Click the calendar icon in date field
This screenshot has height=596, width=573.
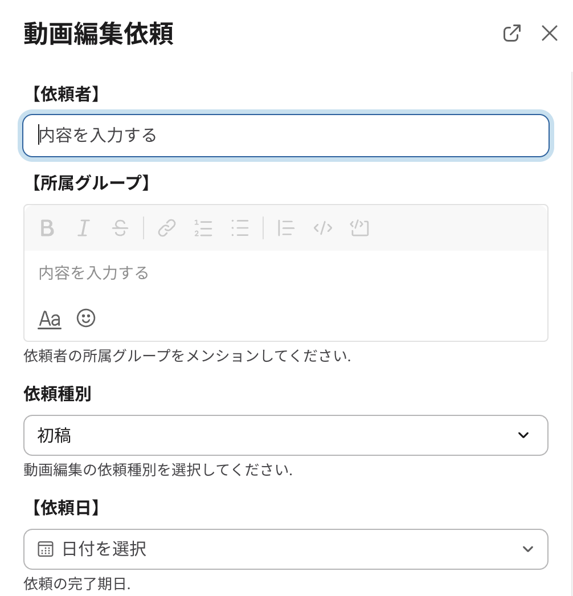[45, 549]
